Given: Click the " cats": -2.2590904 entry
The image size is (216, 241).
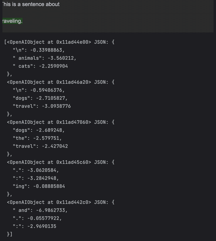Looking at the screenshot, I should click(40, 66).
